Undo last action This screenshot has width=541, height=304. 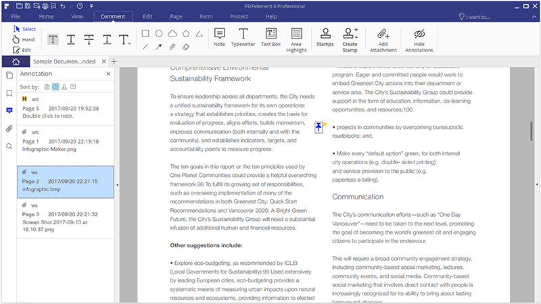(62, 6)
